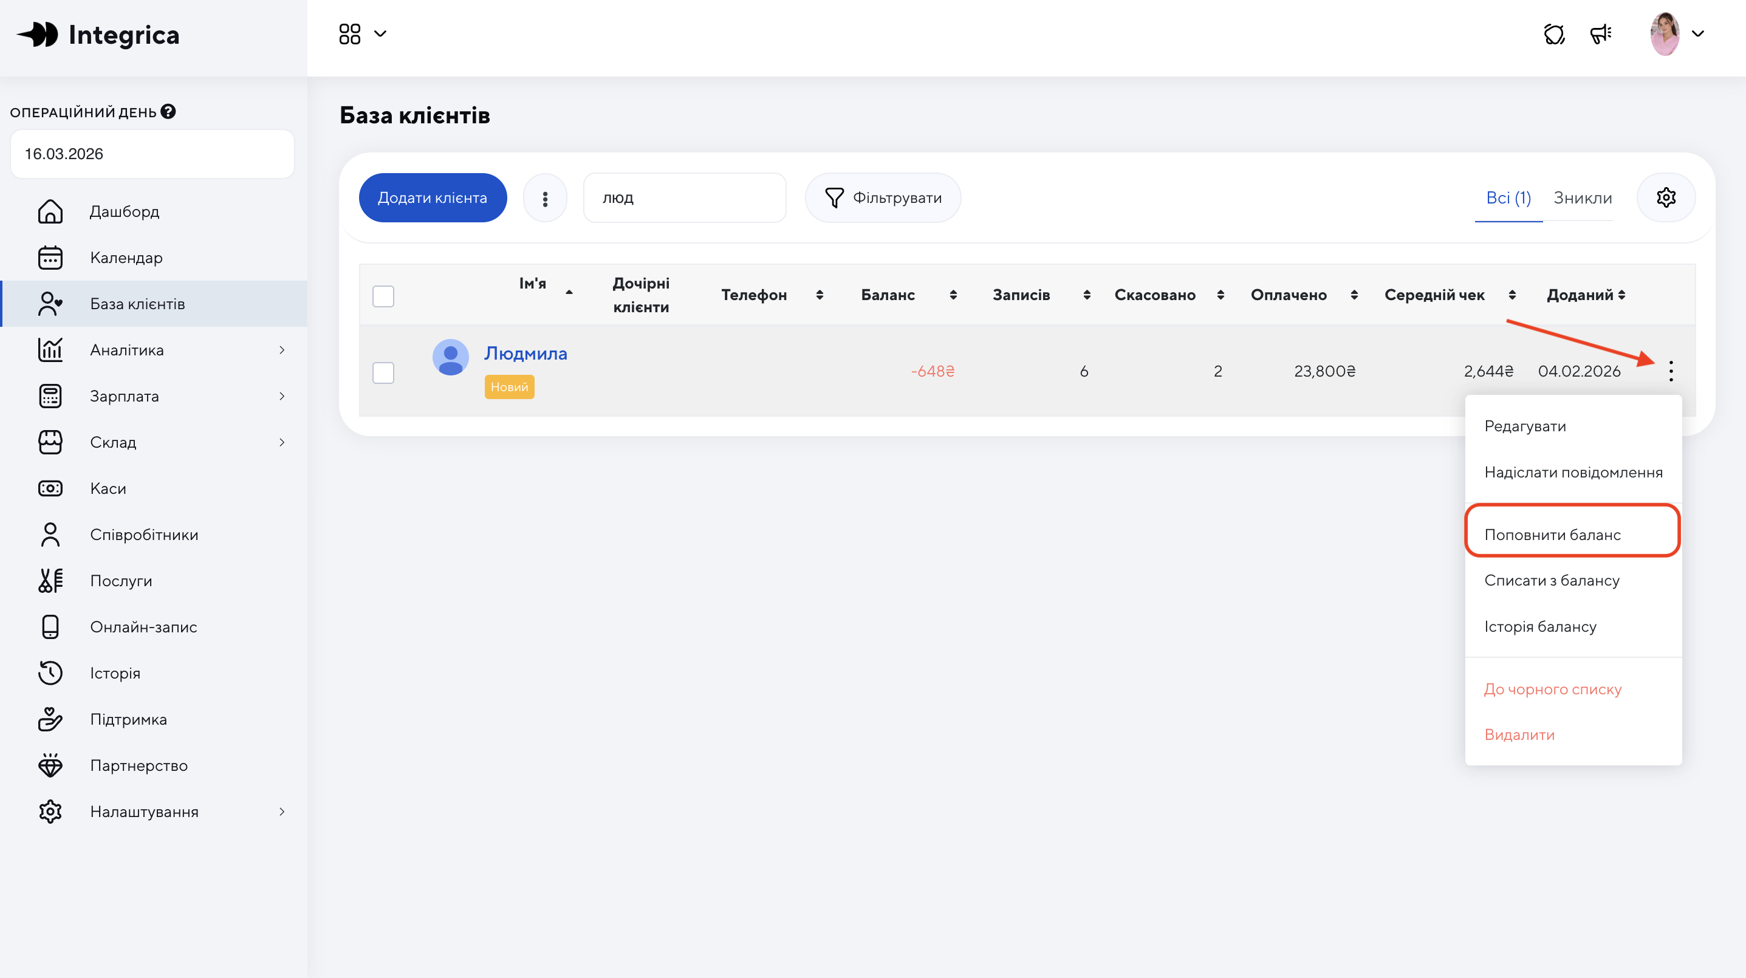Open the three-dot menu for Людмила

(1671, 371)
